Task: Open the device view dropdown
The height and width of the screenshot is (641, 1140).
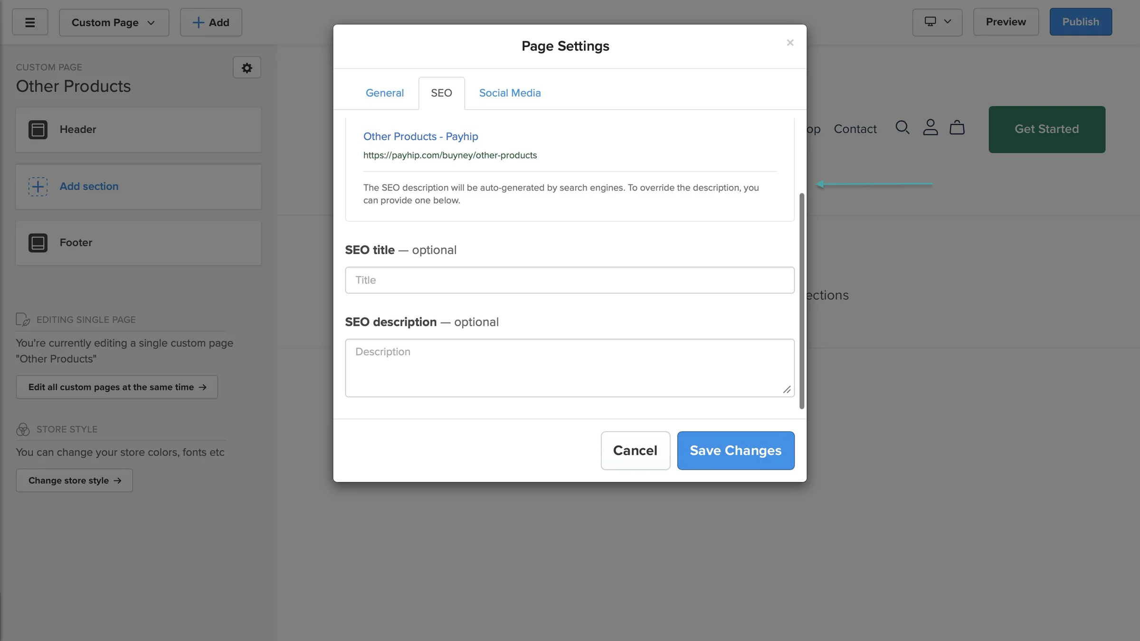Action: click(x=937, y=22)
